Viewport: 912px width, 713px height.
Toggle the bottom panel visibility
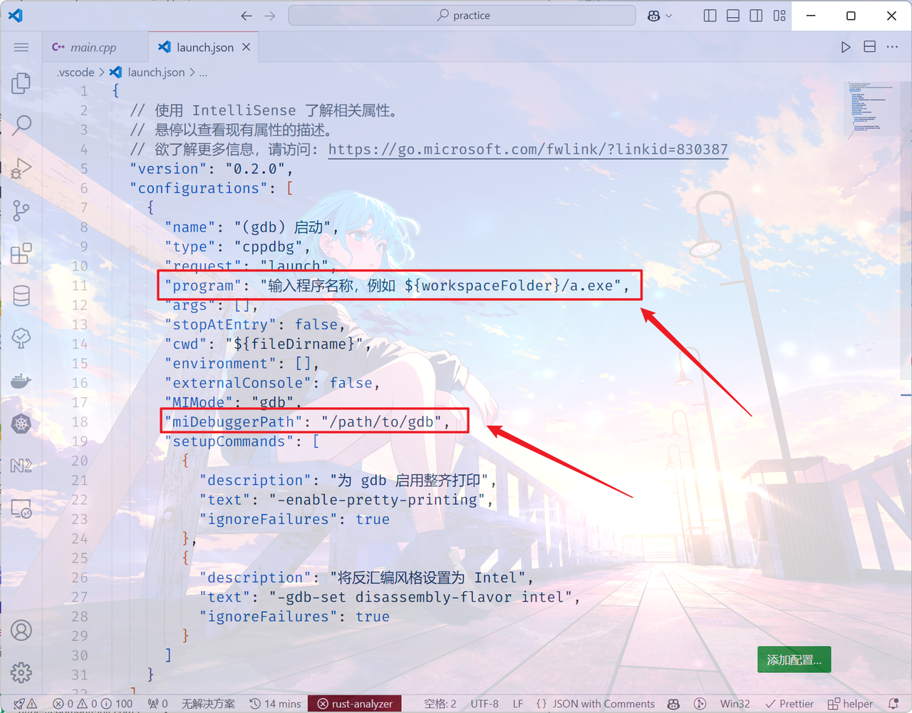(x=732, y=16)
